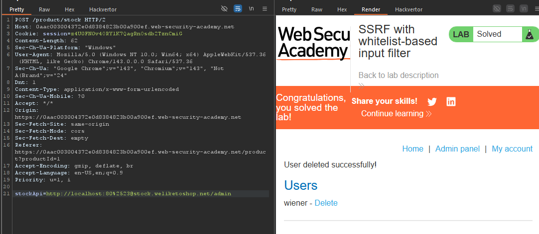Switch to the request Hex tab
The image size is (539, 234).
point(69,9)
